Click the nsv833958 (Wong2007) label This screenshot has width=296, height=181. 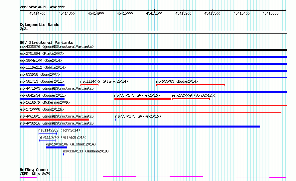click(x=40, y=74)
